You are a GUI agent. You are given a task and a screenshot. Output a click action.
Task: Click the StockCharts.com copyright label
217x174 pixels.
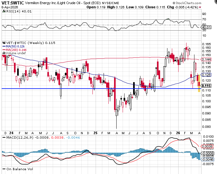(187, 3)
